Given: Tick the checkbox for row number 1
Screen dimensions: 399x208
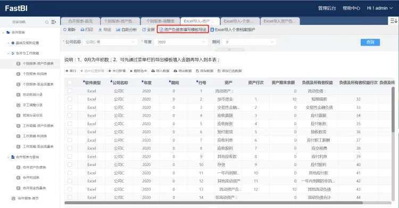Looking at the screenshot, I should (x=70, y=91).
